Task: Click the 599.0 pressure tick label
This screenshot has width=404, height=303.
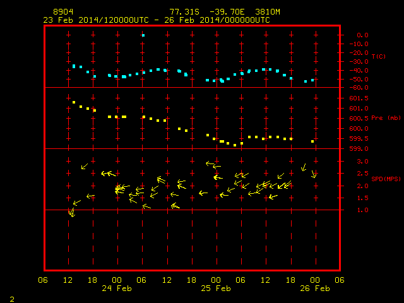Action: click(359, 149)
